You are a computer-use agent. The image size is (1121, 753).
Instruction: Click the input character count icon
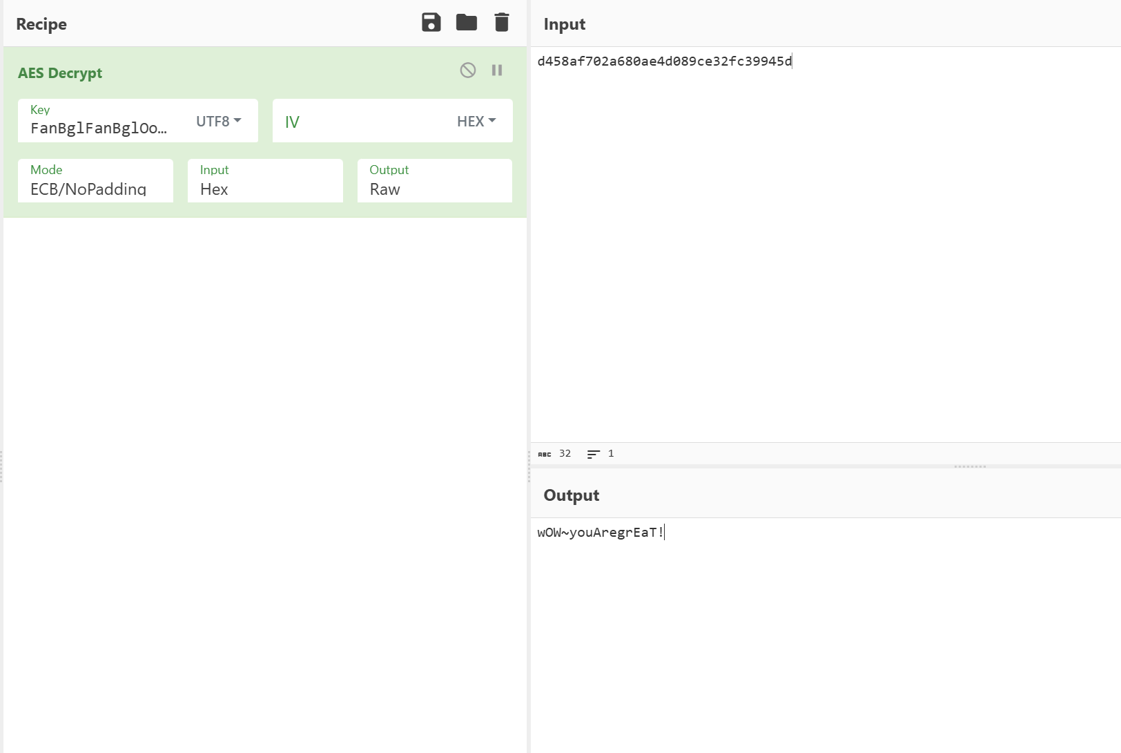[545, 454]
